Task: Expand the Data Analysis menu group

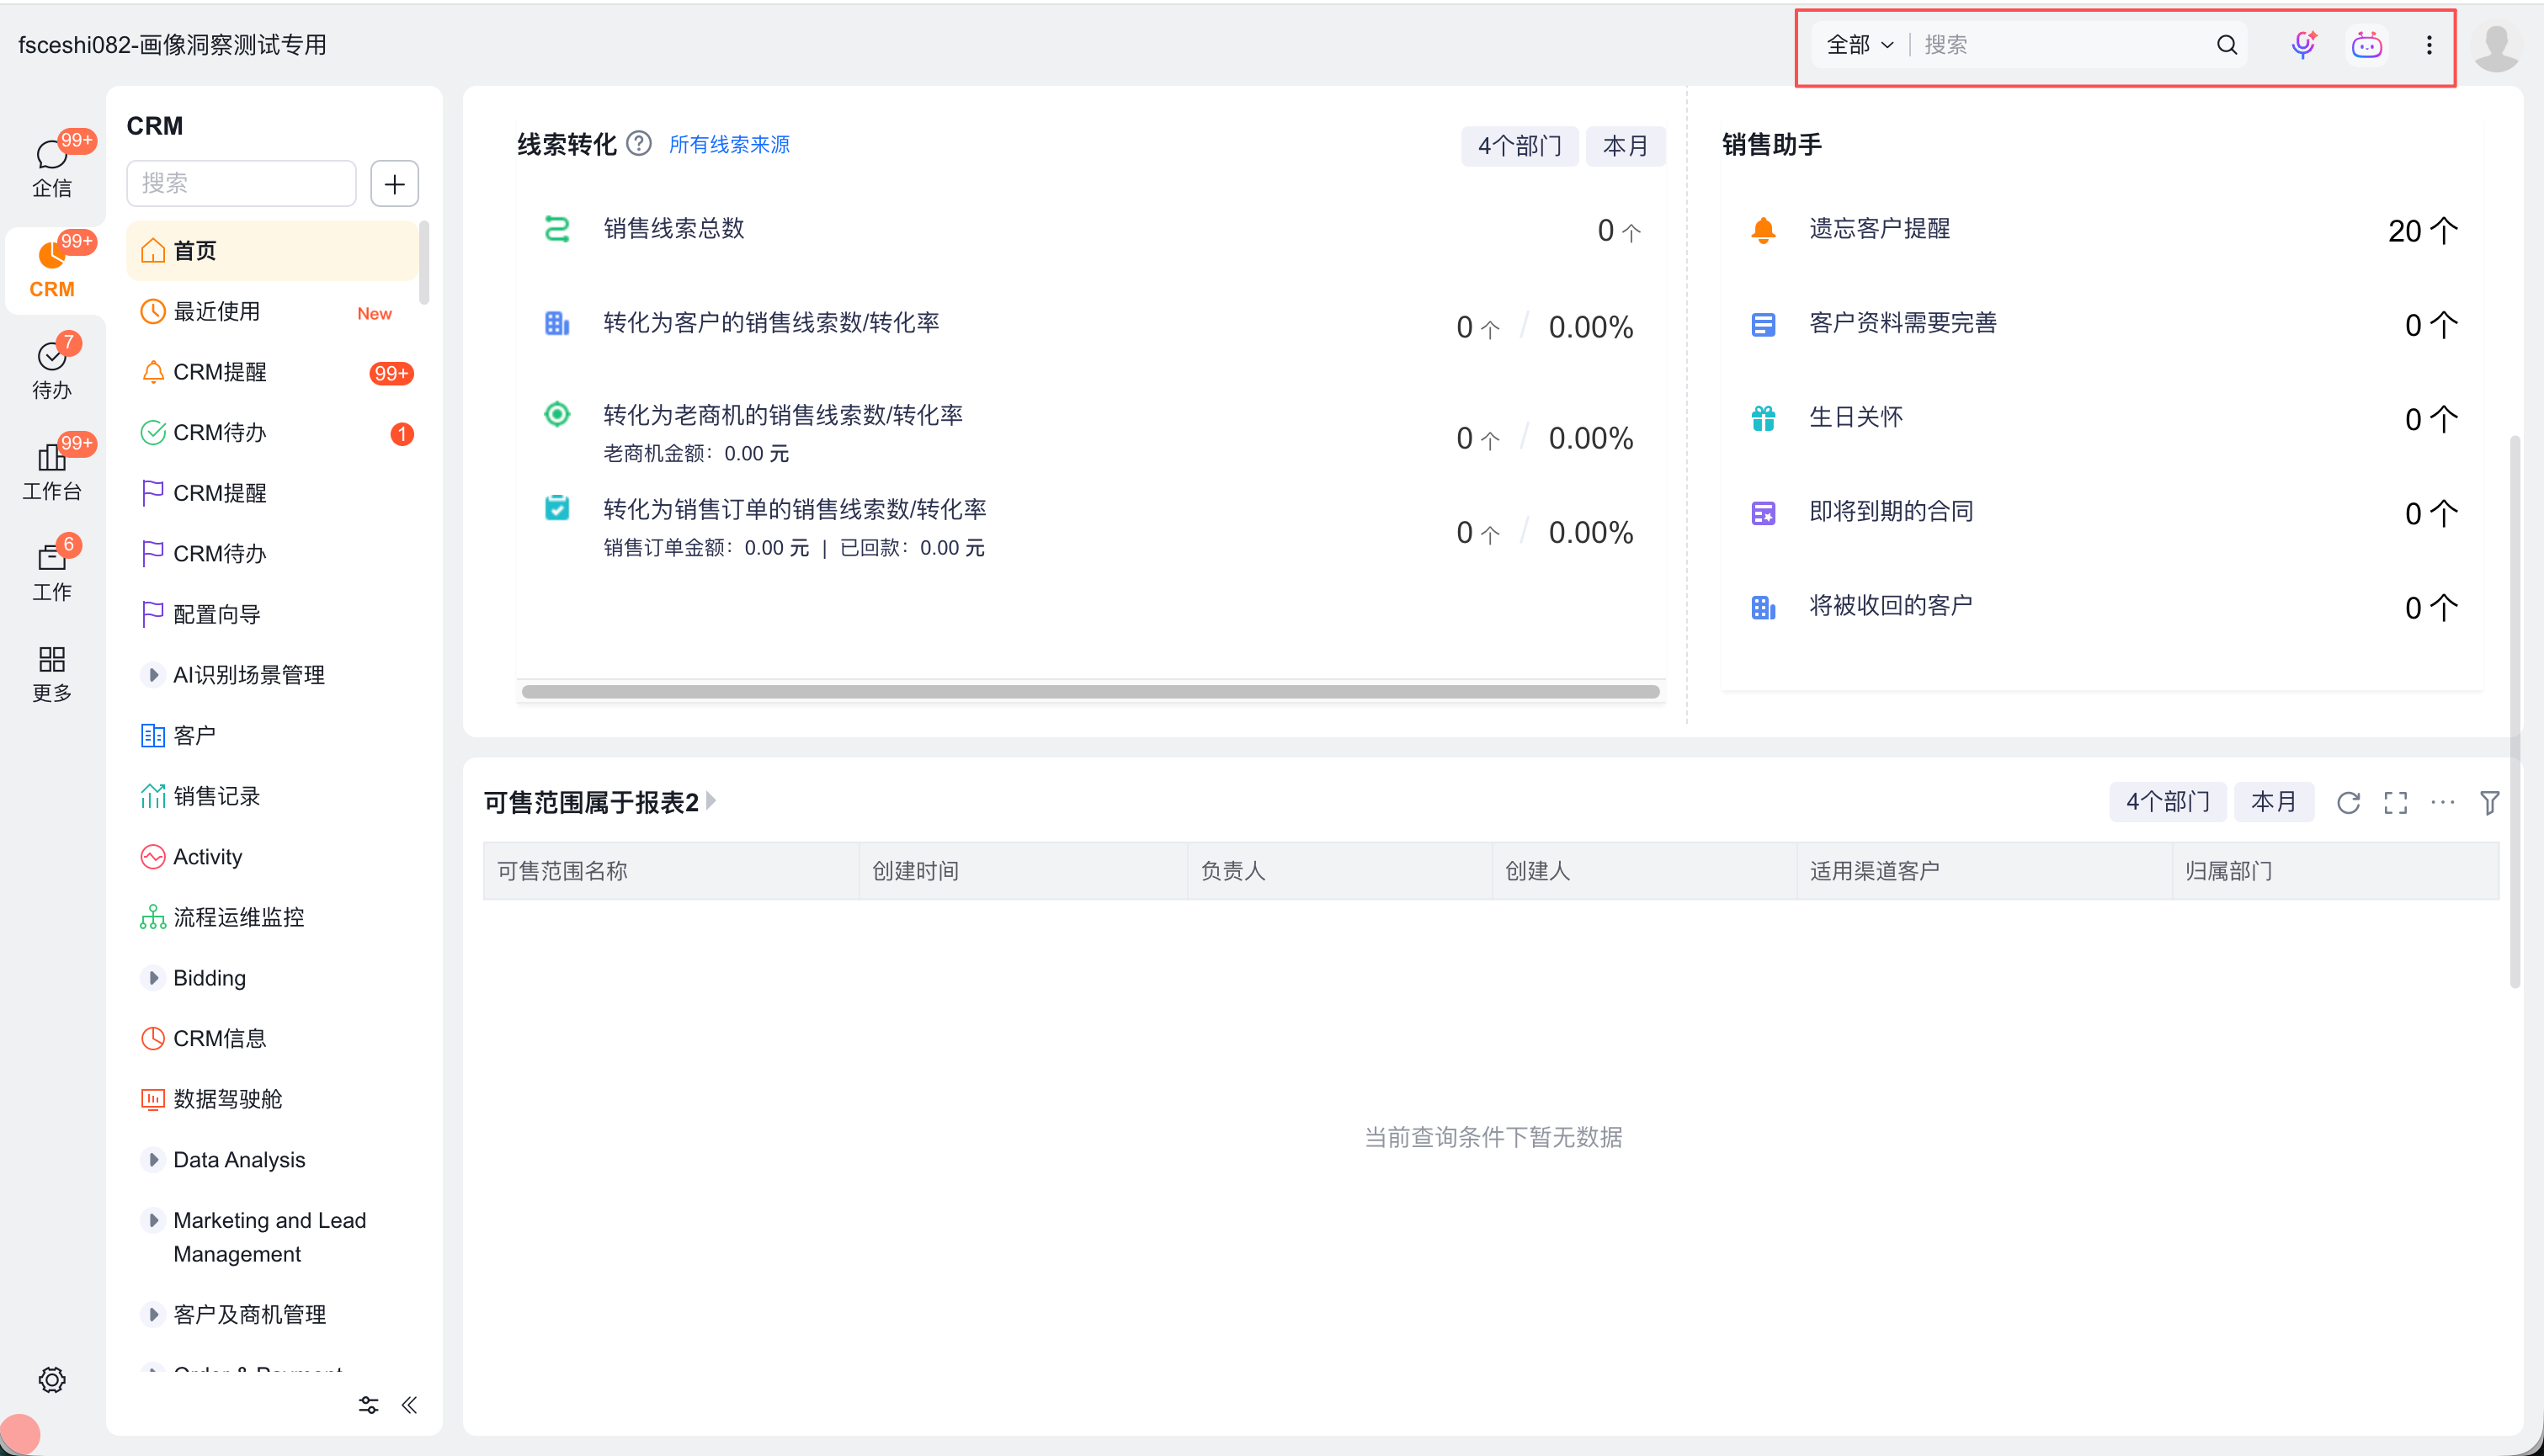Action: tap(153, 1160)
